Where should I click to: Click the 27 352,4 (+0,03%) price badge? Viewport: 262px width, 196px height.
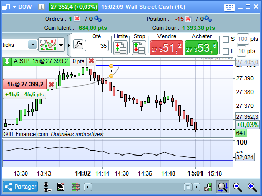tap(74, 7)
